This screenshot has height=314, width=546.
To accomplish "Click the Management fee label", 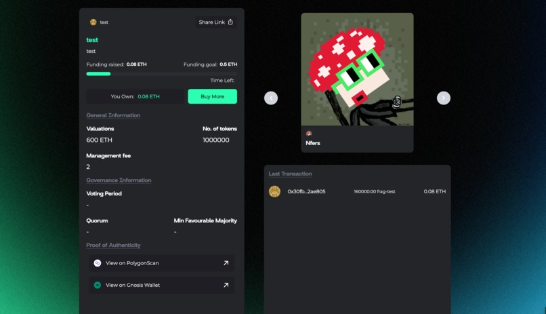I will pos(108,156).
